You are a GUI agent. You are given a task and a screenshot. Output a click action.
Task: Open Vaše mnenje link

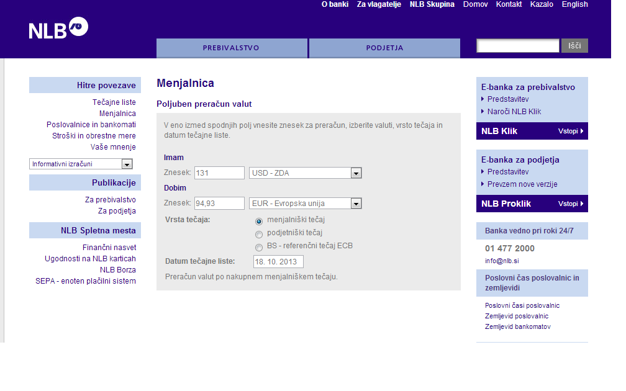tap(113, 147)
